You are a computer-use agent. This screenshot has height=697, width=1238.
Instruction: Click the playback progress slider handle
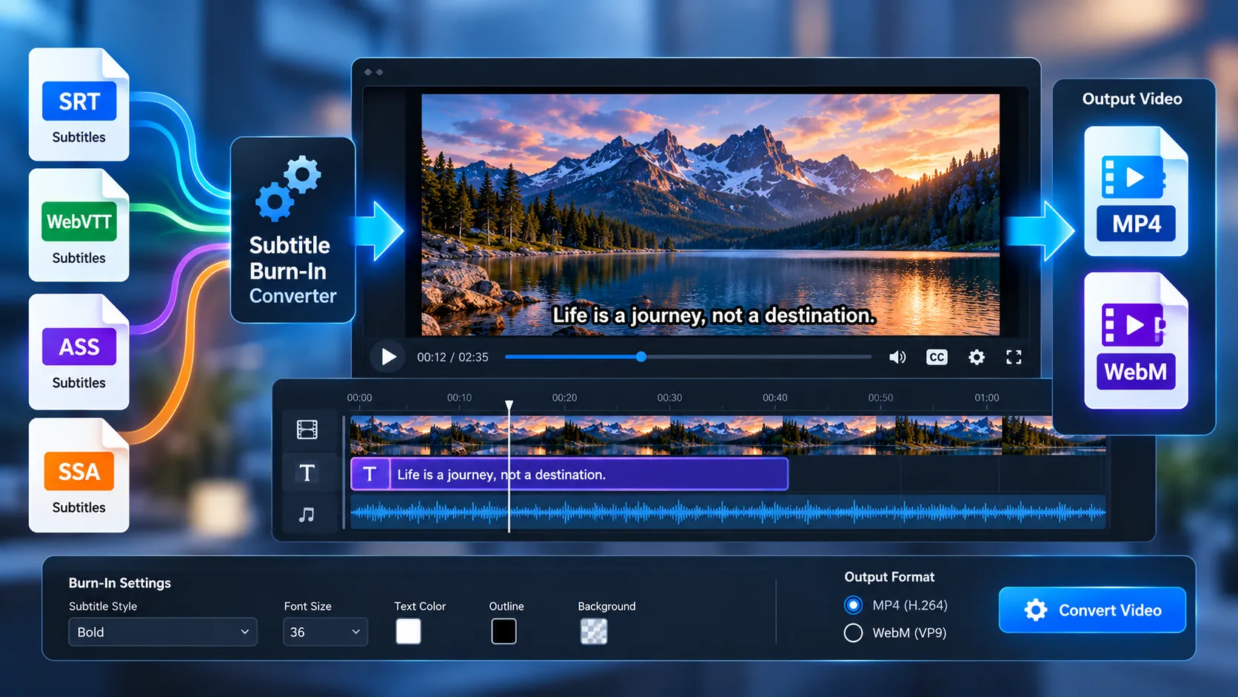pyautogui.click(x=641, y=357)
